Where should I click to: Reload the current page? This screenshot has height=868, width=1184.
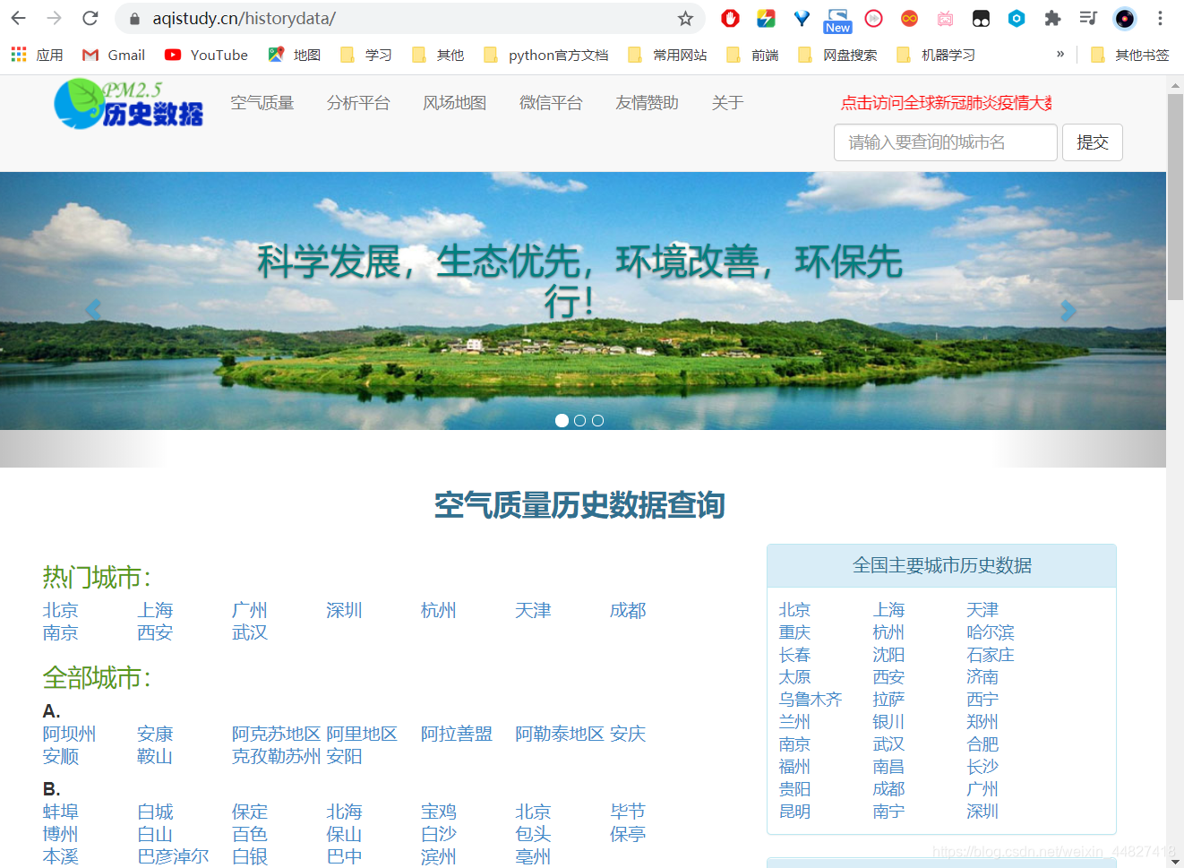(89, 18)
